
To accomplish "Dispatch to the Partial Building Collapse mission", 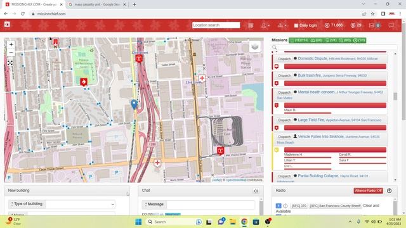I will [x=284, y=176].
